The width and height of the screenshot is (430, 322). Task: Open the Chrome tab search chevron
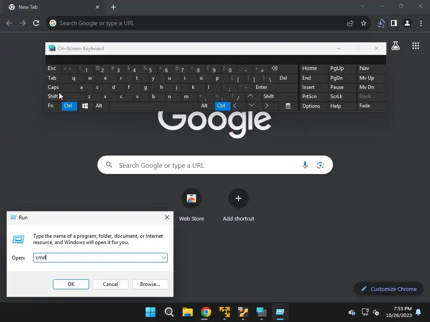click(362, 6)
